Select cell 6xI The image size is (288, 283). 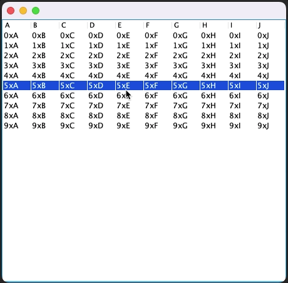(x=242, y=96)
